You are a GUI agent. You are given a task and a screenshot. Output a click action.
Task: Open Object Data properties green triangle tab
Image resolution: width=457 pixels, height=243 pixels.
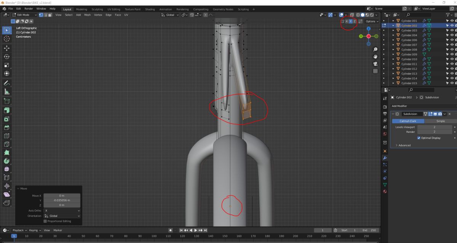point(385,184)
